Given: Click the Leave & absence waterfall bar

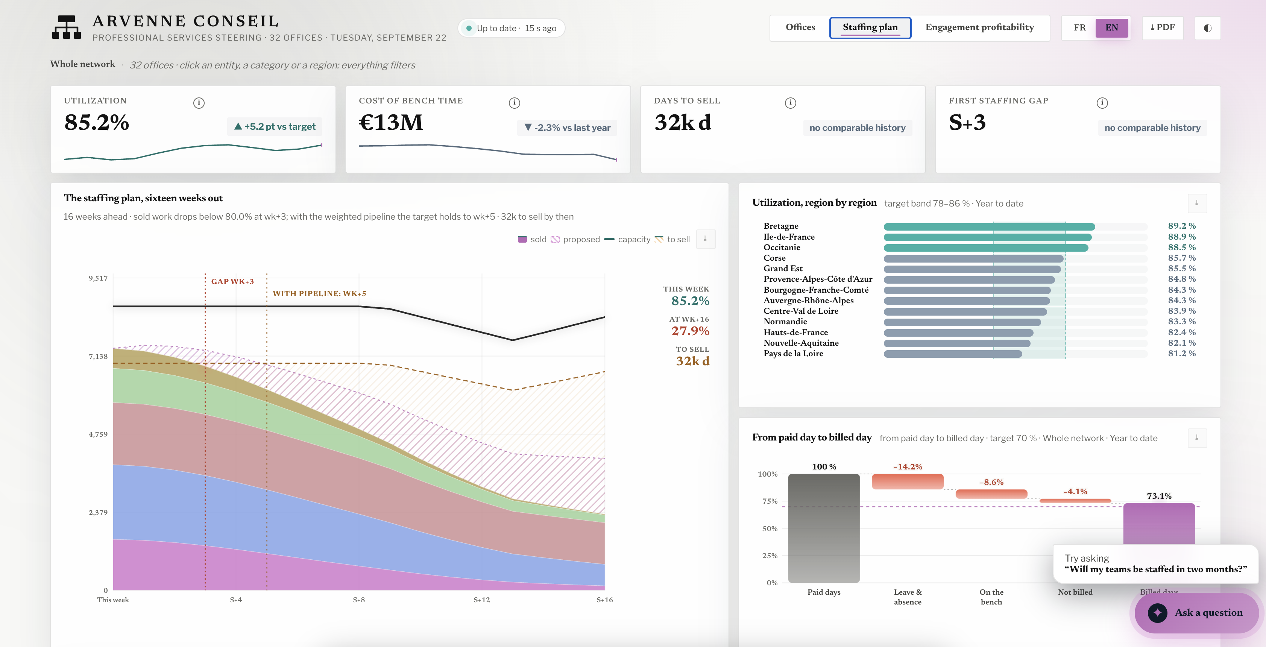Looking at the screenshot, I should (907, 481).
